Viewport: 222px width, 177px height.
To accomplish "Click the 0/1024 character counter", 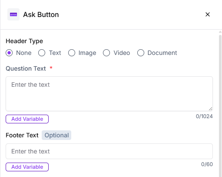I will (x=204, y=116).
